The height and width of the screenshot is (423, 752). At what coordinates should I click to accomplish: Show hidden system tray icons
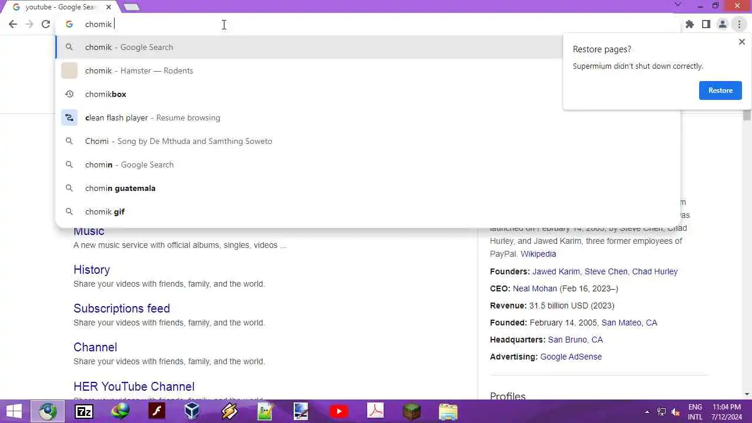pyautogui.click(x=647, y=412)
